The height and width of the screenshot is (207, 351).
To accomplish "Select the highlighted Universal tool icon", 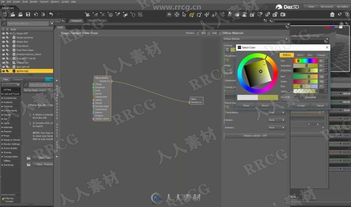I will [192, 15].
